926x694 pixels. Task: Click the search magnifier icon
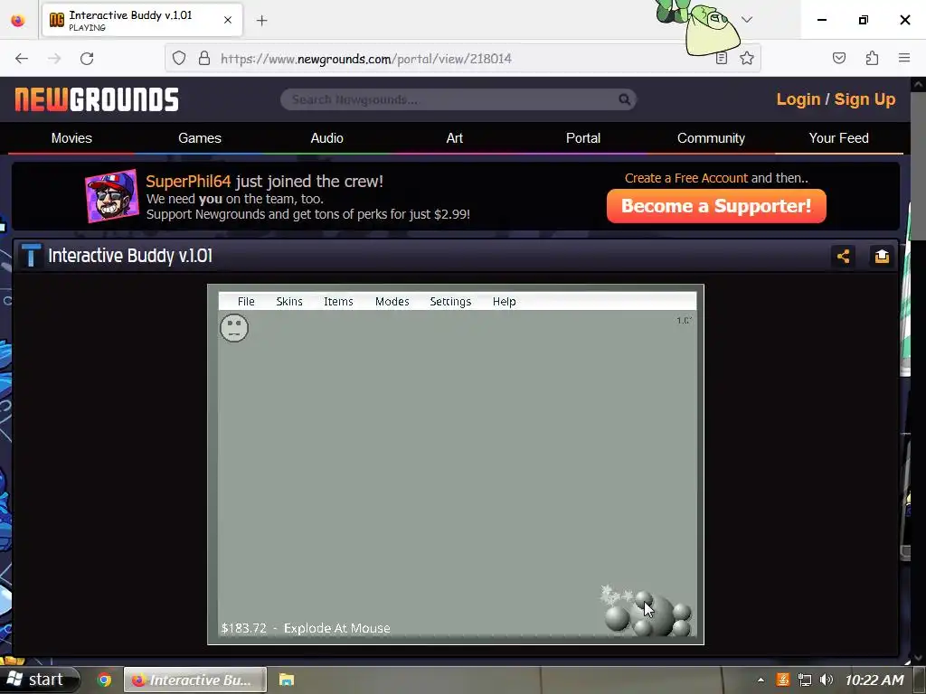(624, 99)
